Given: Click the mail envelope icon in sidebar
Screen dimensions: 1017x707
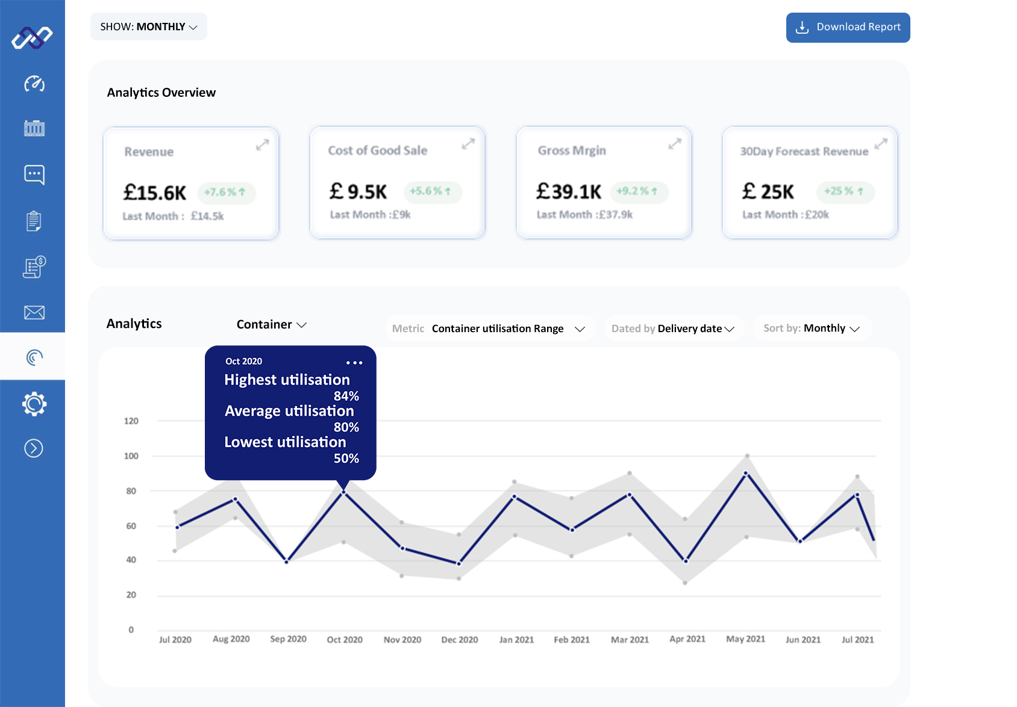Looking at the screenshot, I should click(34, 312).
